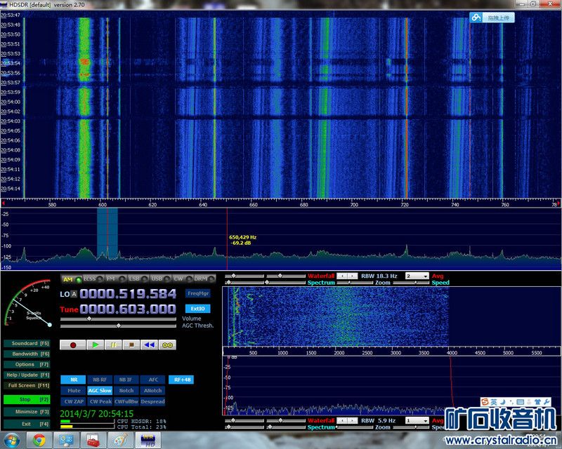Click the blue rewind button
562x449 pixels.
coord(149,345)
